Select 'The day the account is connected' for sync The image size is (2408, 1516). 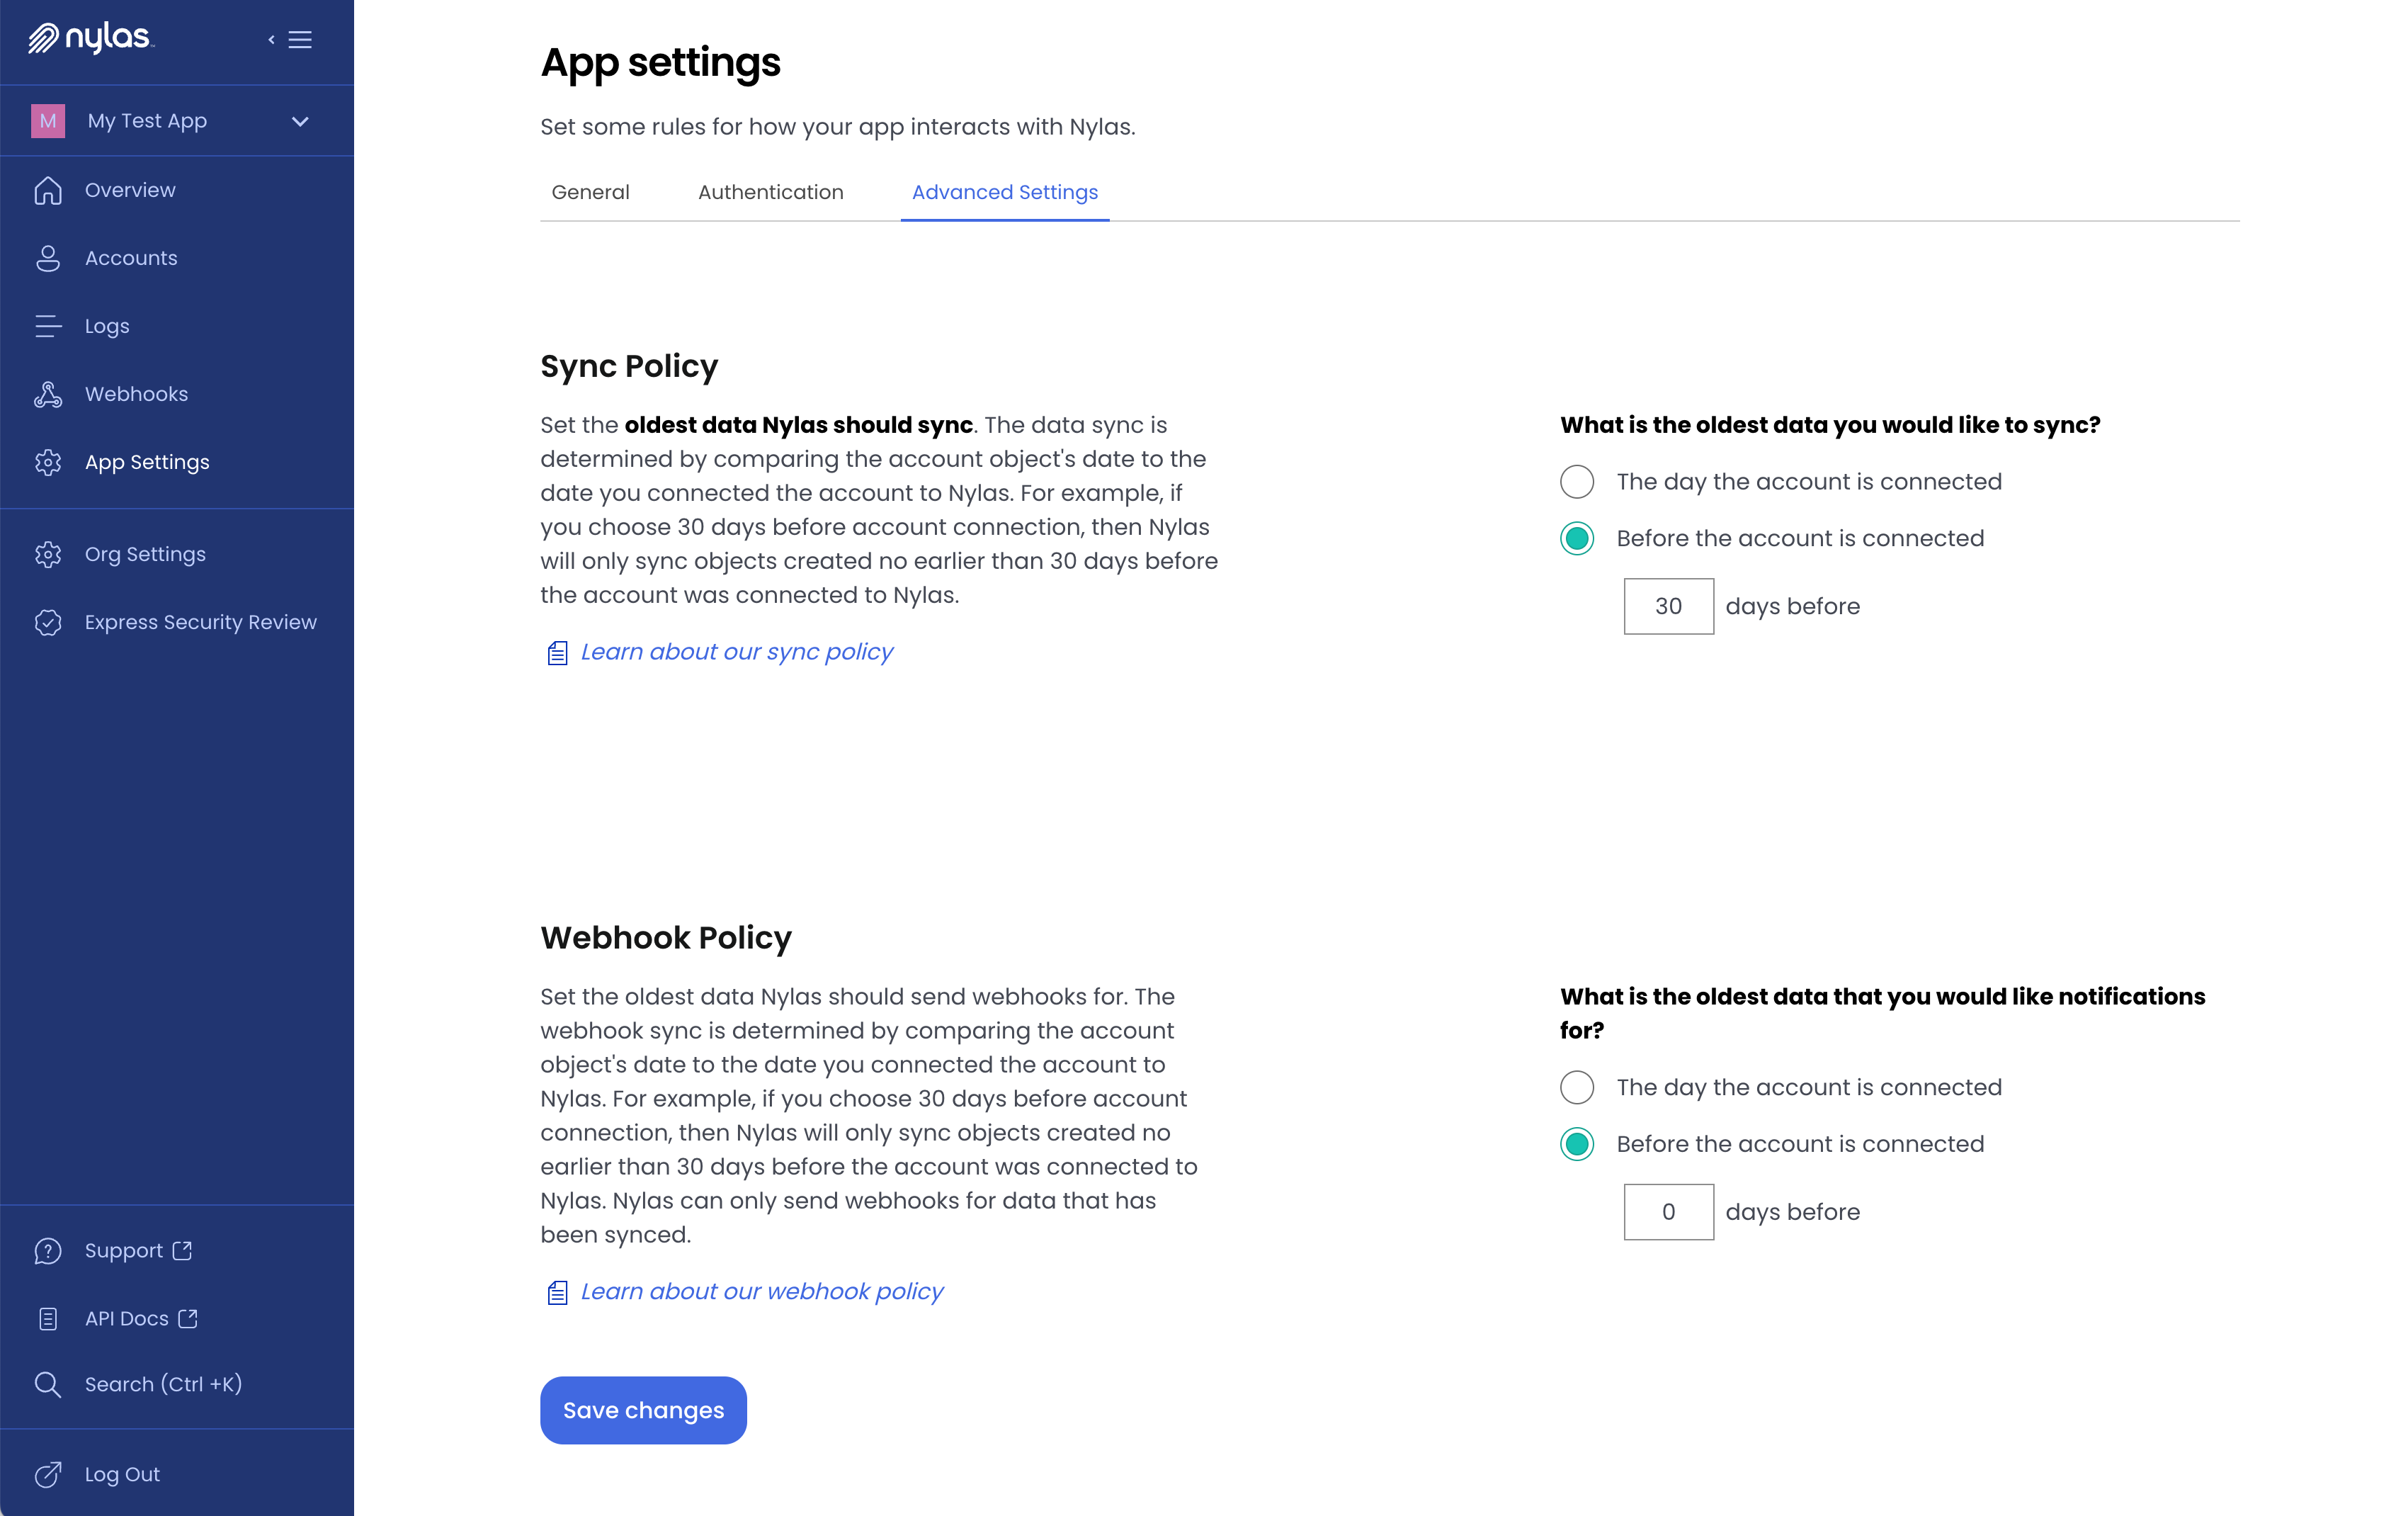1577,481
